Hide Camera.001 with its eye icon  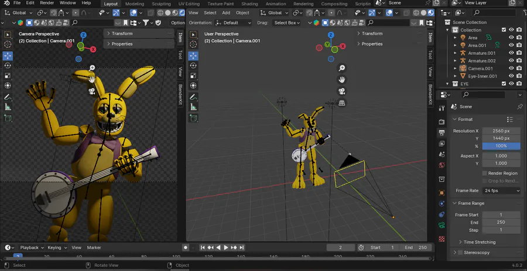point(511,68)
